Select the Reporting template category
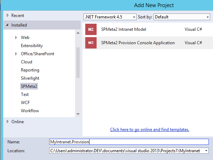Screen dimensions: 213x160 [30, 70]
